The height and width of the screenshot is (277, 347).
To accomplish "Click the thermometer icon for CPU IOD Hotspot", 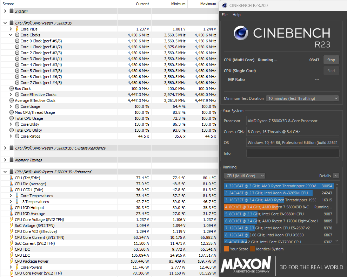I will tap(12, 208).
